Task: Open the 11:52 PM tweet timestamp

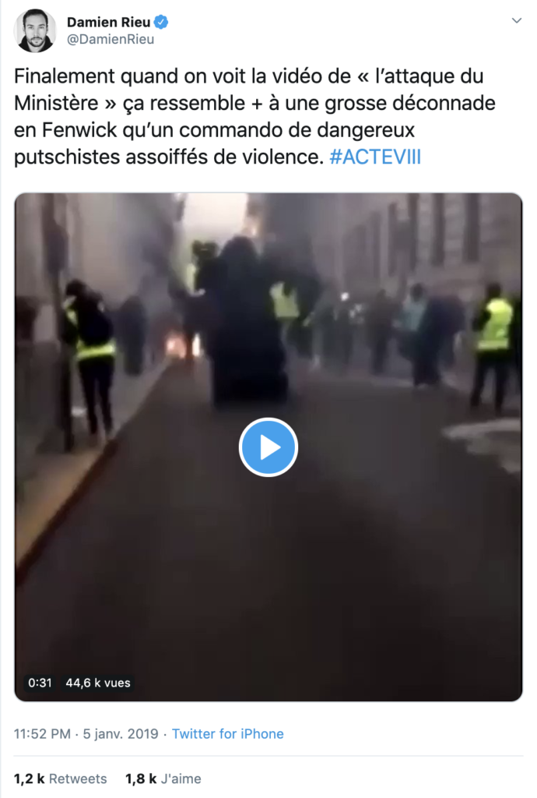Action: [42, 733]
